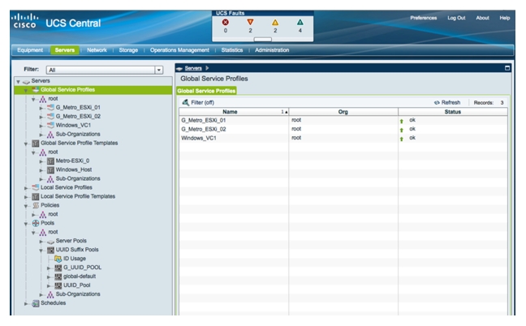Collapse the Policies node

[26, 206]
